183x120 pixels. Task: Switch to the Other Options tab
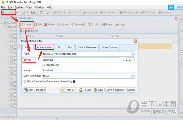coord(109,47)
